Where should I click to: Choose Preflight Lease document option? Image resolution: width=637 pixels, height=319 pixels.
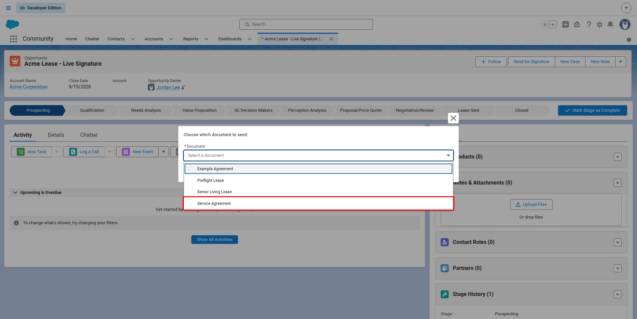318,181
